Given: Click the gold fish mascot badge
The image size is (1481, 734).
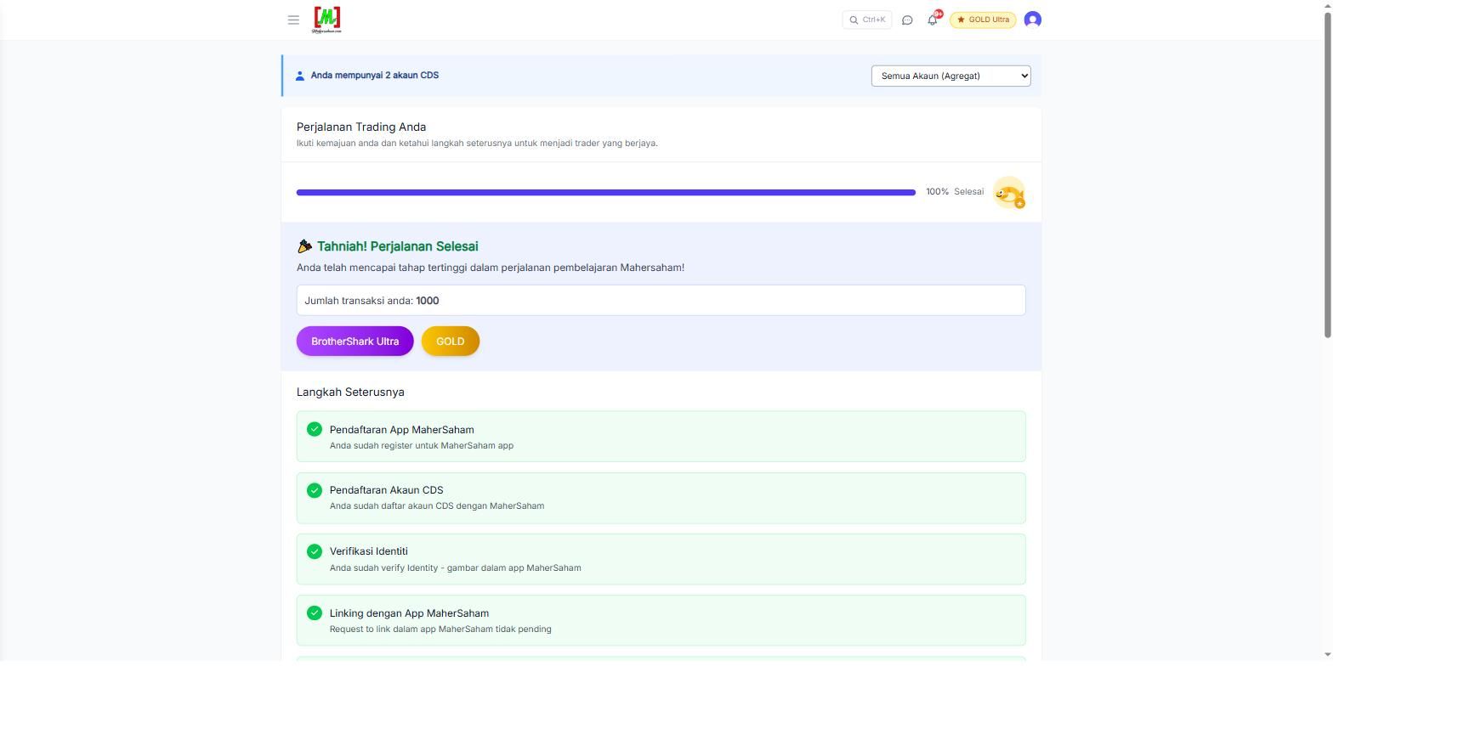Looking at the screenshot, I should click(1009, 193).
